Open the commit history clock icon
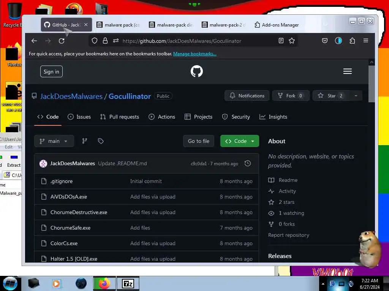Viewport: 389px width, 291px height. click(248, 163)
